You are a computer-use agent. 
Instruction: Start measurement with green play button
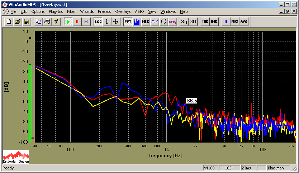pos(68,21)
